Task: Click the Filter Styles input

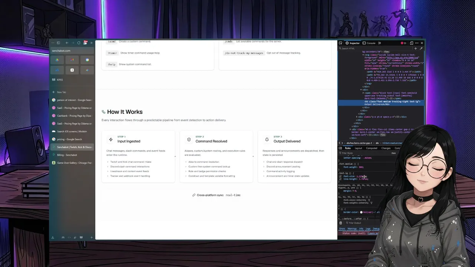Action: (364, 153)
